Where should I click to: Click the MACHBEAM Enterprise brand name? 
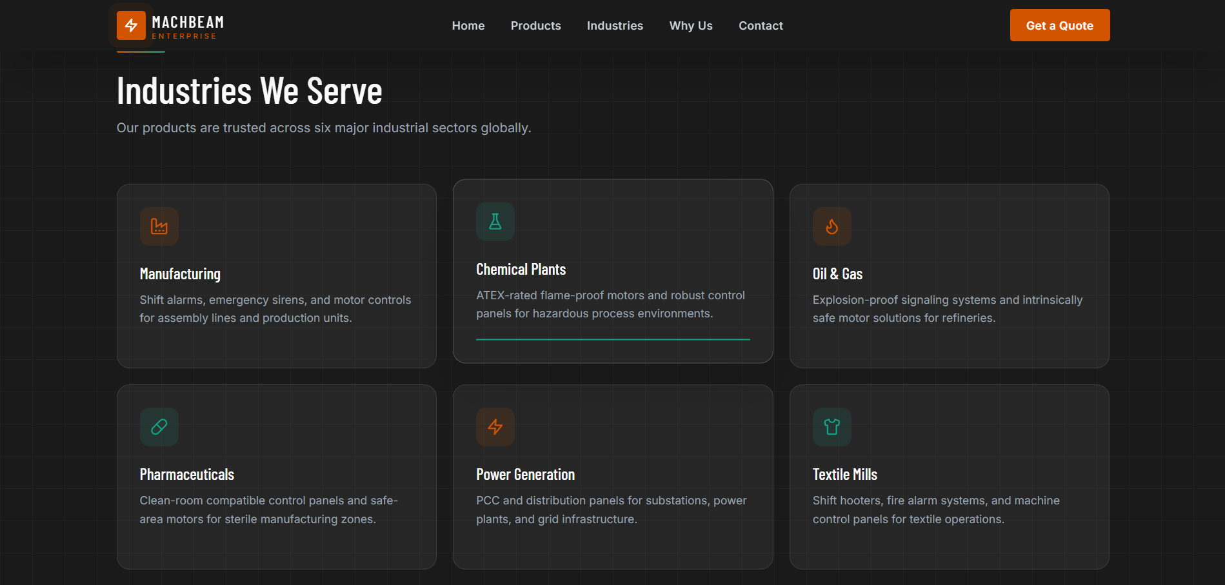(188, 27)
